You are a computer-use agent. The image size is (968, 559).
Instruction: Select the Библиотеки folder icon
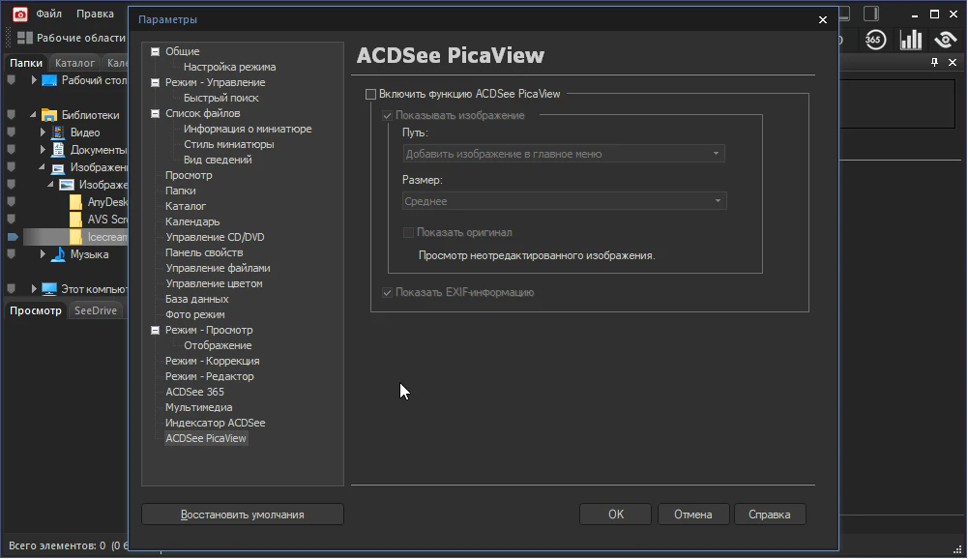tap(49, 115)
